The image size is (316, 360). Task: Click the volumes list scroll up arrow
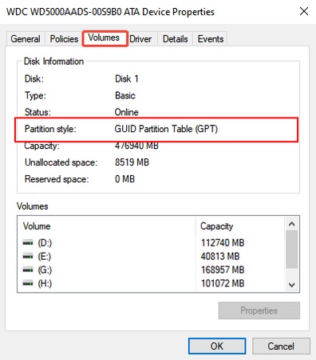coord(292,224)
